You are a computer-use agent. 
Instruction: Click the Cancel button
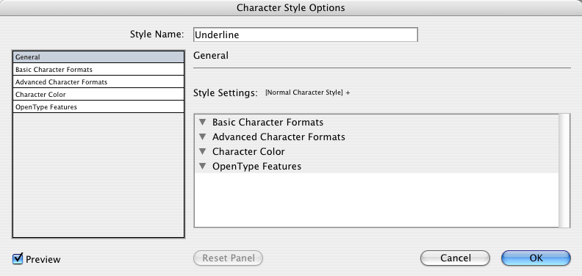coord(455,258)
